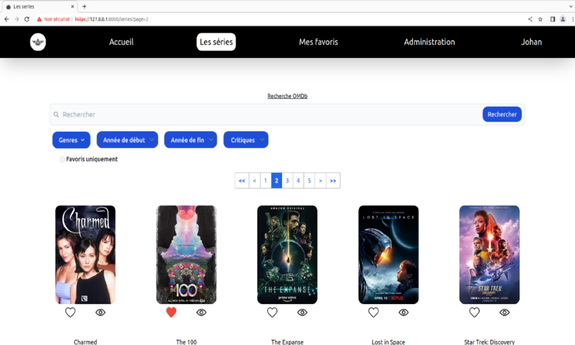575x345 pixels.
Task: Close the Les series browser tab
Action: pos(73,7)
